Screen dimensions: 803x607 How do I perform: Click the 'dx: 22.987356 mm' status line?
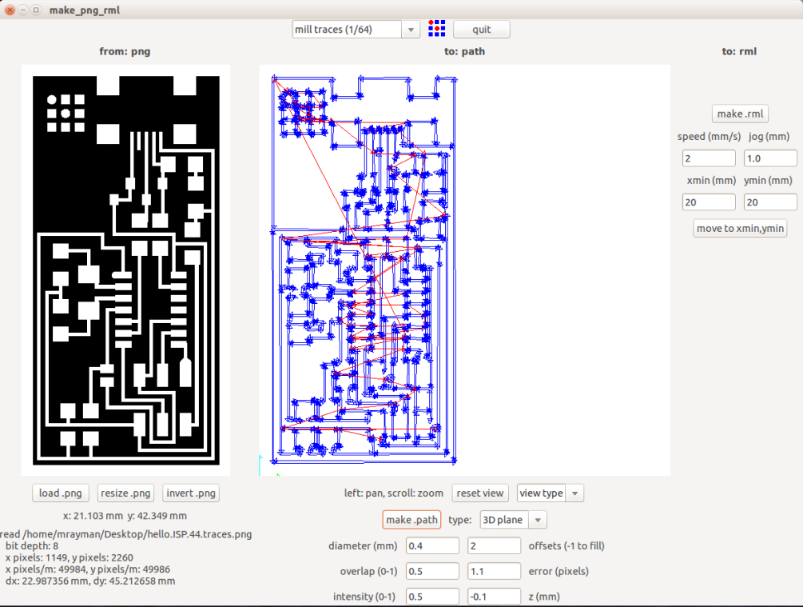90,581
